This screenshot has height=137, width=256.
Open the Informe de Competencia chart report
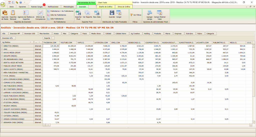click(x=40, y=15)
